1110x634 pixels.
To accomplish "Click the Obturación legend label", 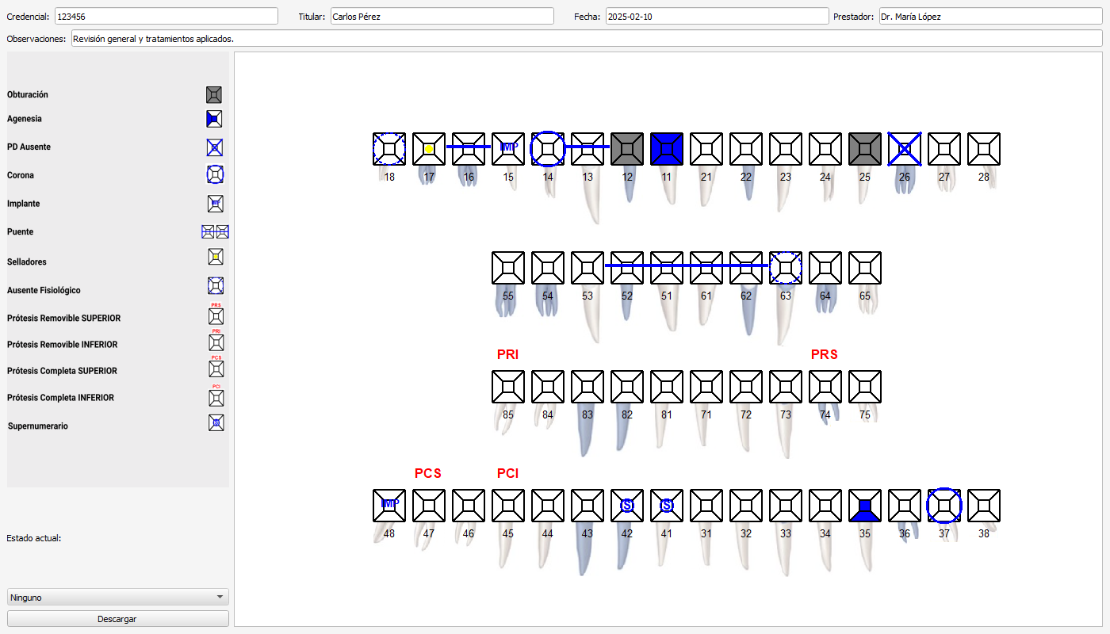I will point(28,95).
